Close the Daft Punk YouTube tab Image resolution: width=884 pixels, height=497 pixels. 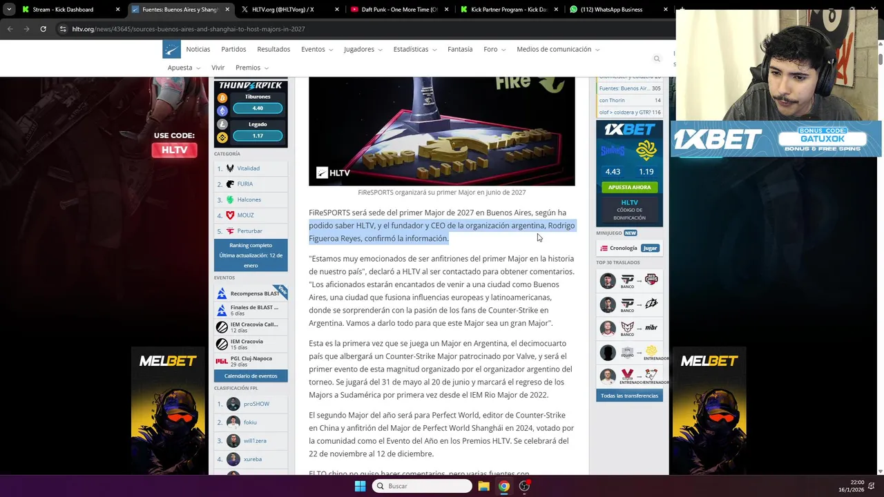(447, 10)
